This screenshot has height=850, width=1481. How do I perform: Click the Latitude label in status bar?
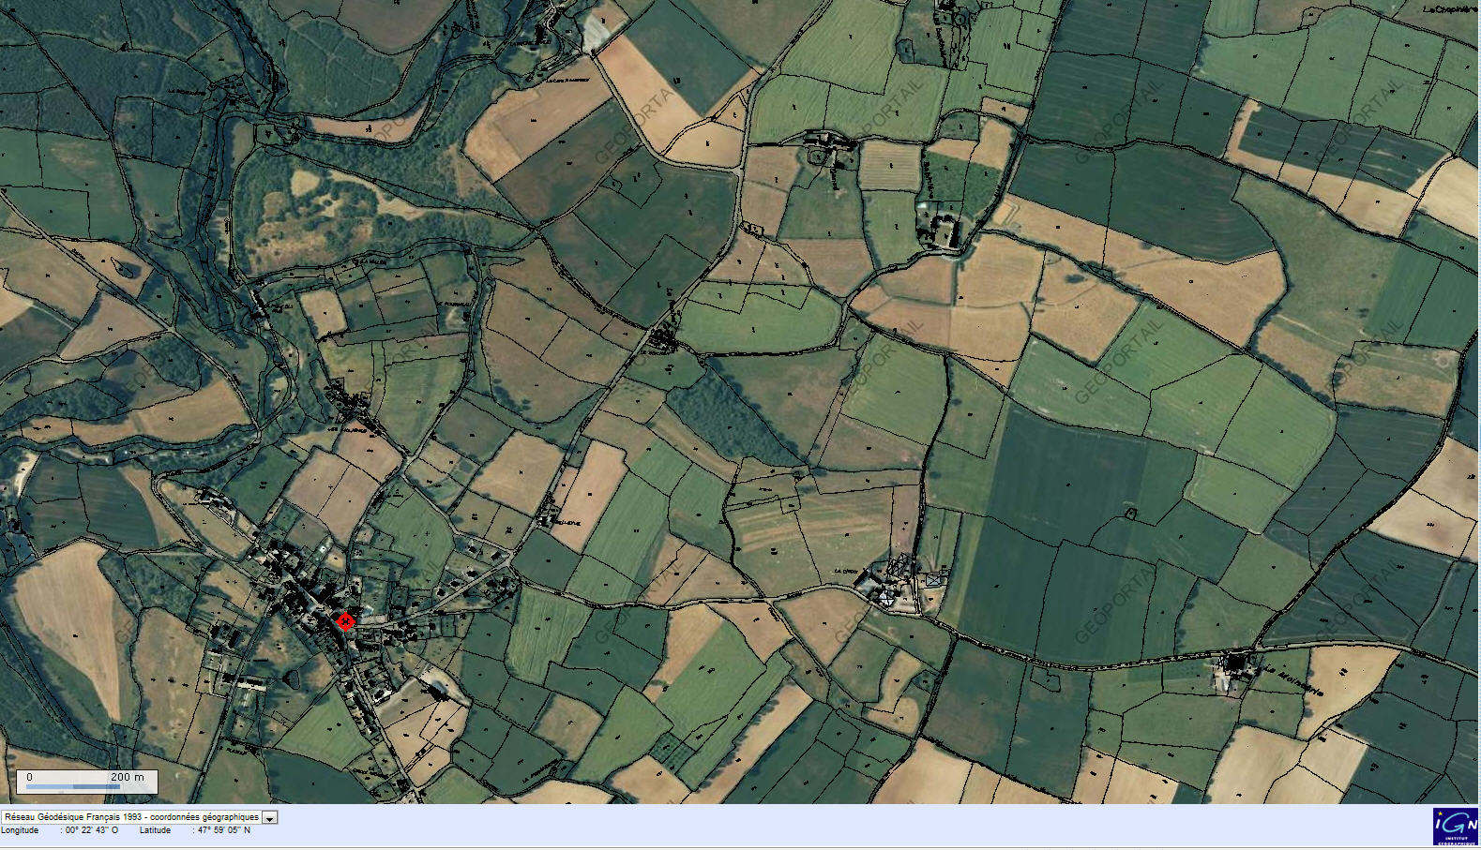click(x=156, y=830)
